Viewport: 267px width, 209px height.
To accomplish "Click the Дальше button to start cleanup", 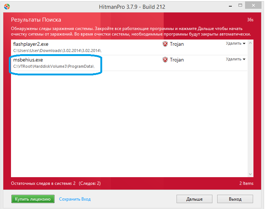I will [x=194, y=199].
